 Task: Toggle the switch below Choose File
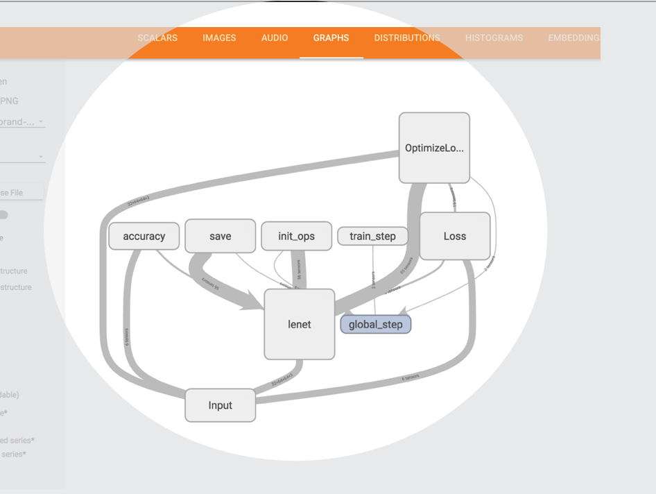pyautogui.click(x=3, y=215)
